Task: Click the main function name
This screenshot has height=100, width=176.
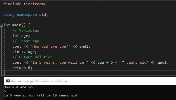Action: 17,25
